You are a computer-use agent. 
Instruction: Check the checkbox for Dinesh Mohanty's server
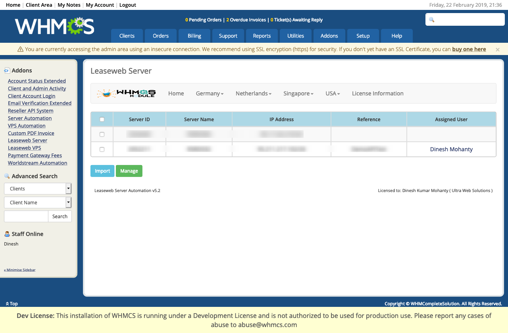pyautogui.click(x=102, y=149)
